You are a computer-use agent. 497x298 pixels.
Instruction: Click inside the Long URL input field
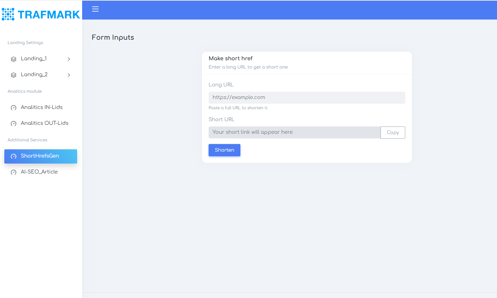tap(307, 97)
